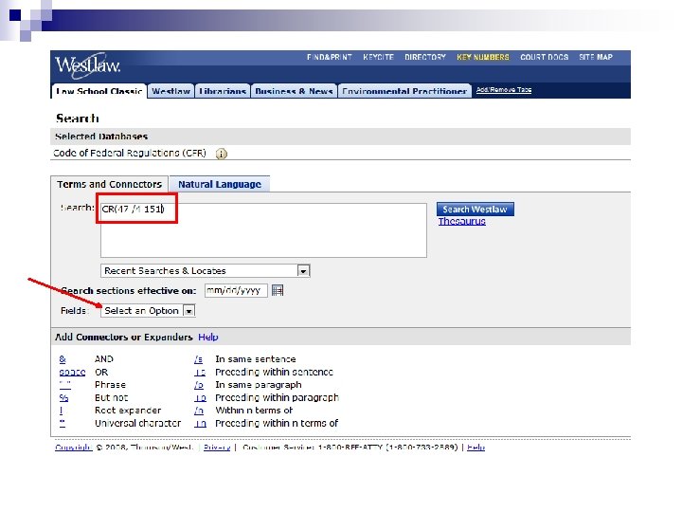Screen dimensions: 682x512
Task: Click the footer Help link
Action: pyautogui.click(x=476, y=448)
